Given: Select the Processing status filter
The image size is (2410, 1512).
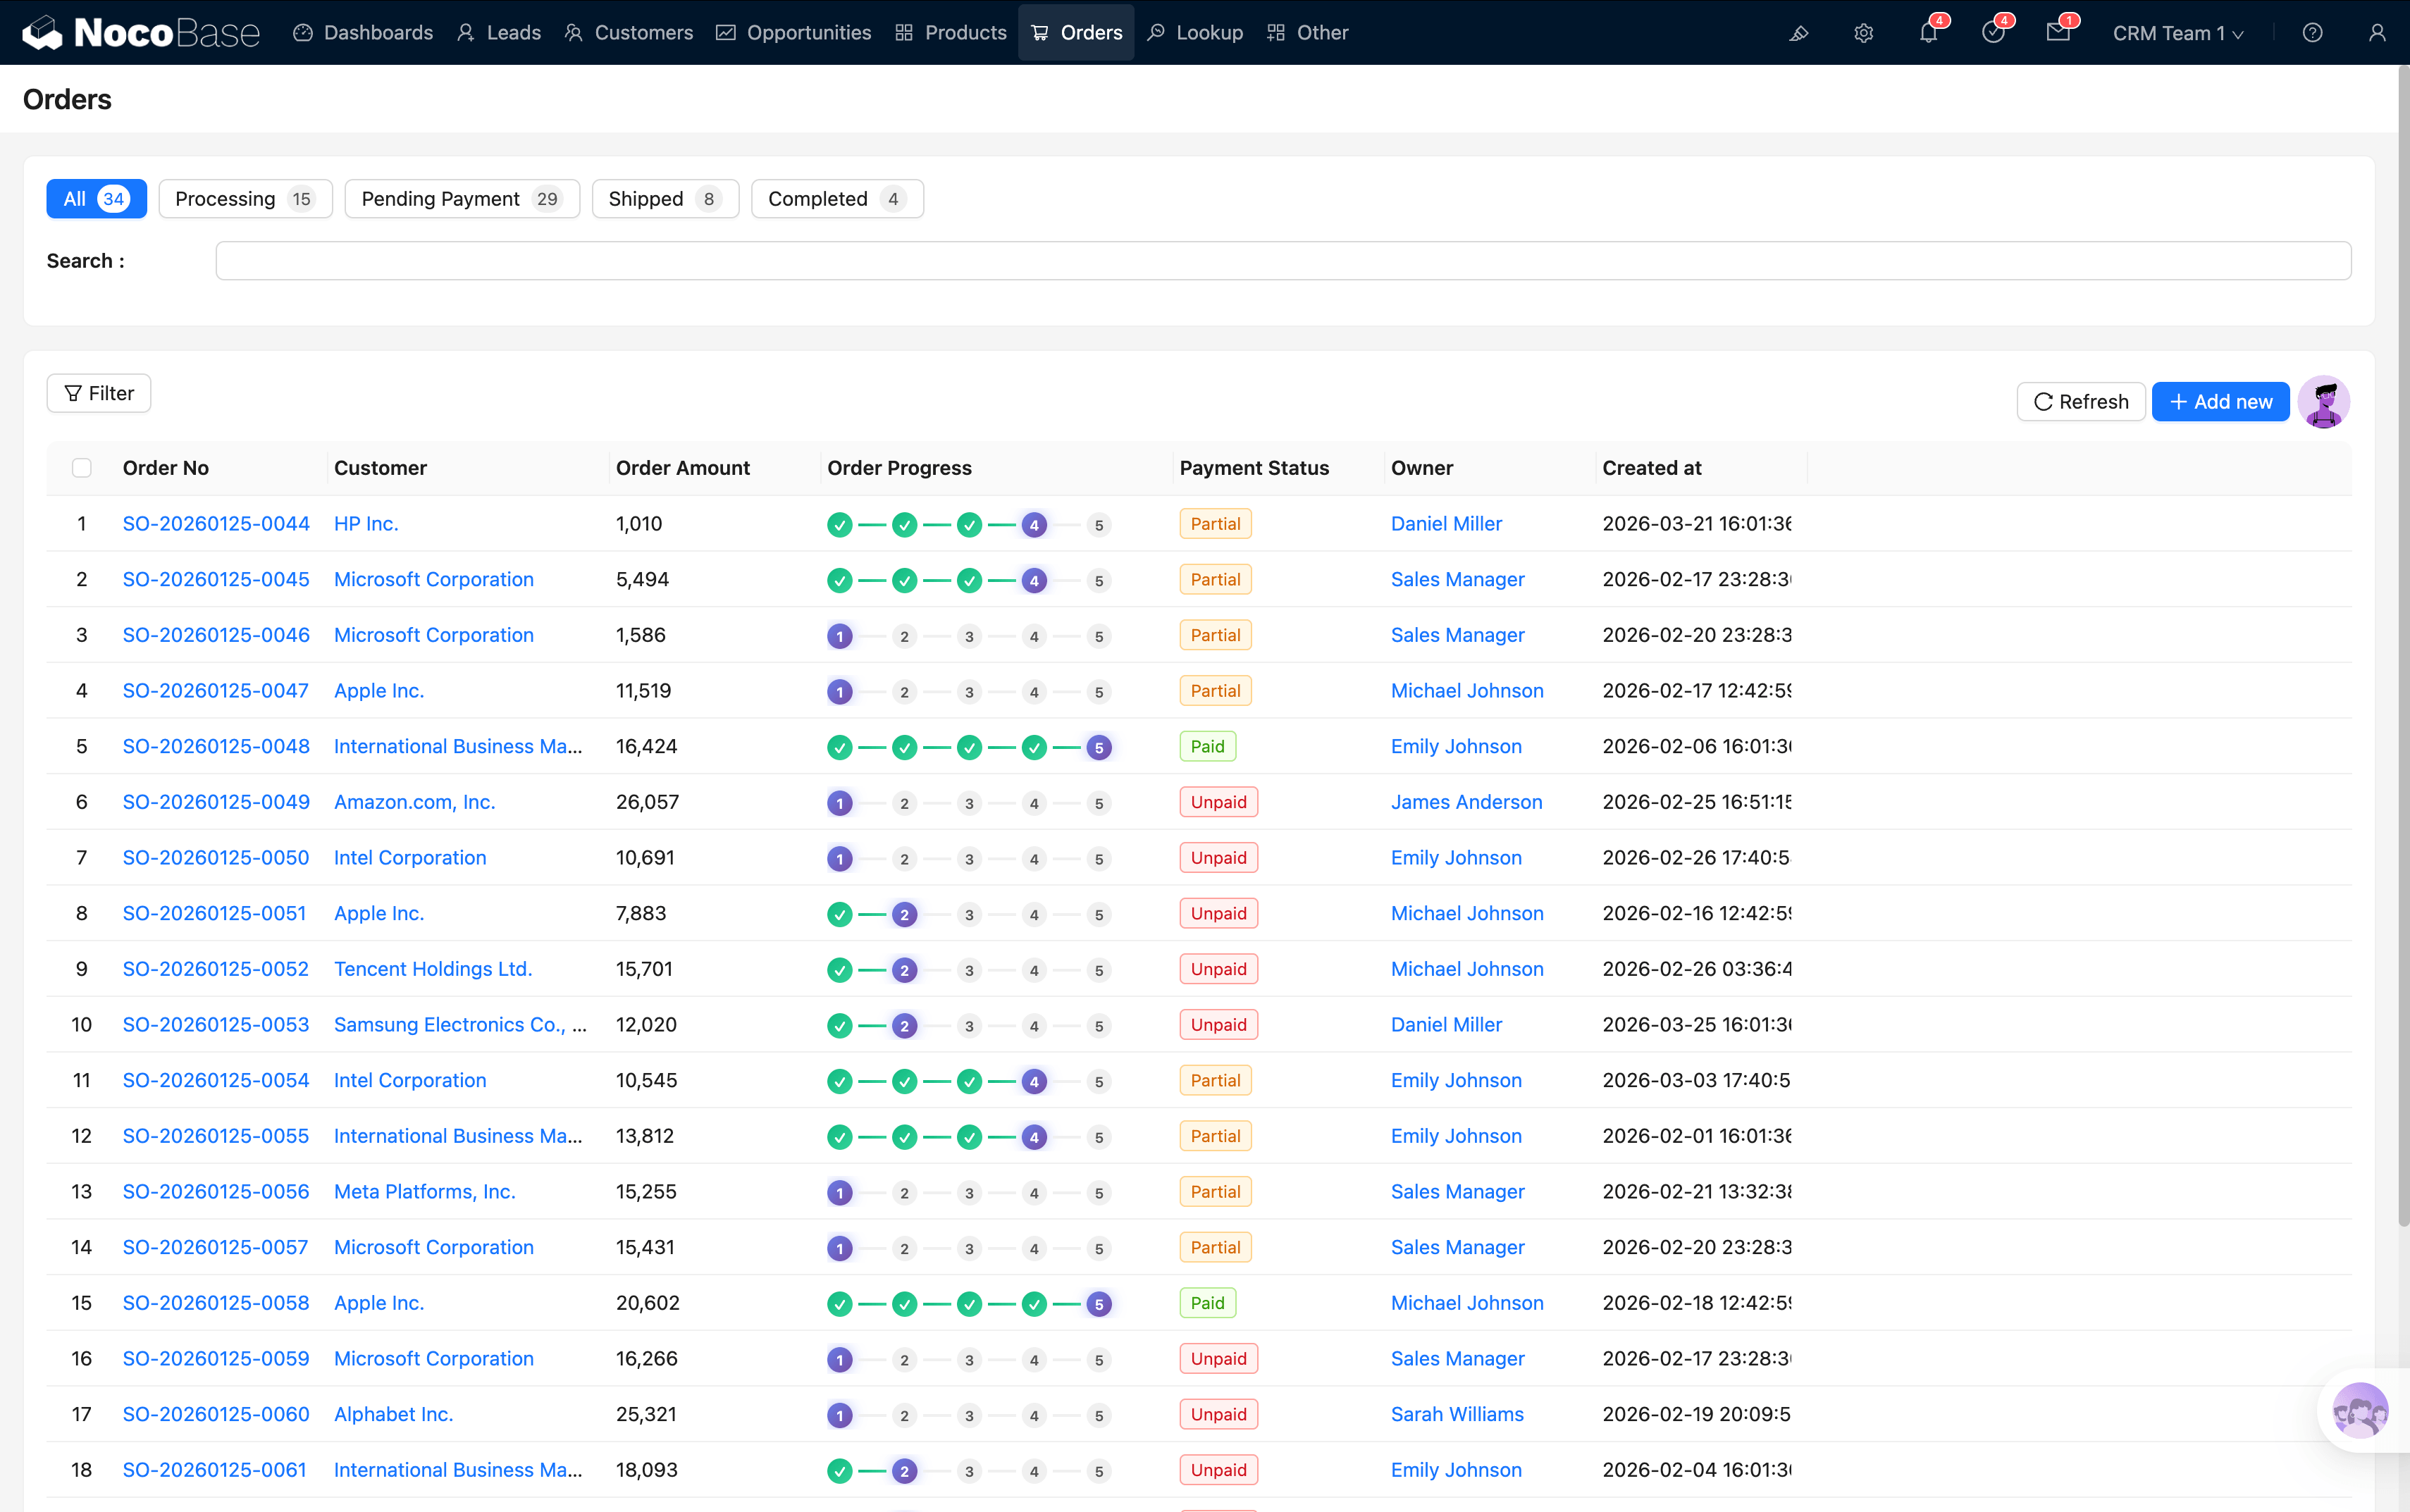Looking at the screenshot, I should [245, 199].
